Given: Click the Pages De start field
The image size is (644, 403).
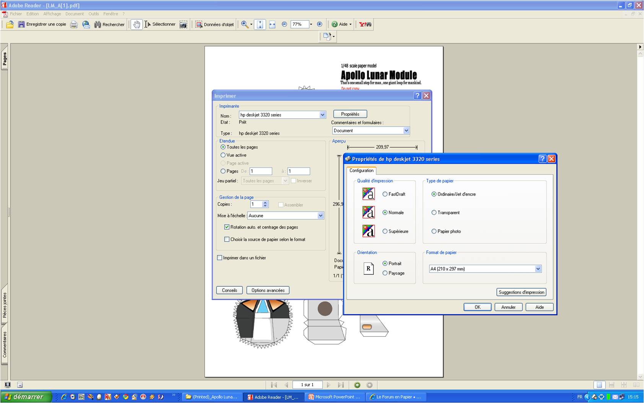Looking at the screenshot, I should tap(261, 171).
